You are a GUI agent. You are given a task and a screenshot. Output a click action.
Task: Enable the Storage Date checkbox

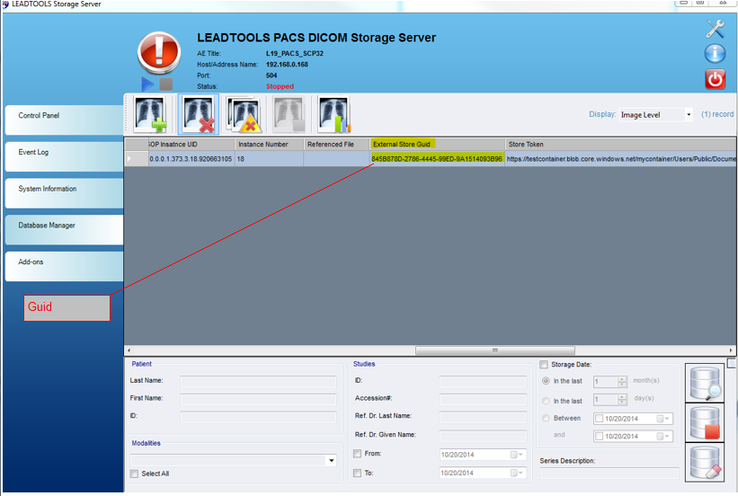pos(544,364)
